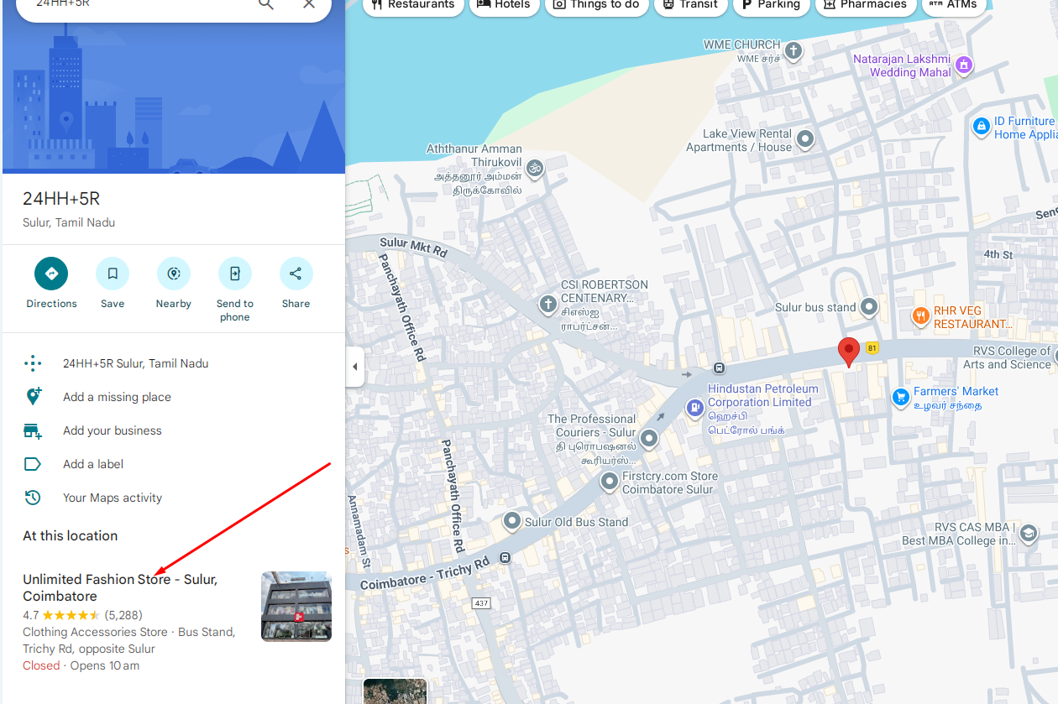
Task: Select the Things to do chip
Action: [x=595, y=4]
